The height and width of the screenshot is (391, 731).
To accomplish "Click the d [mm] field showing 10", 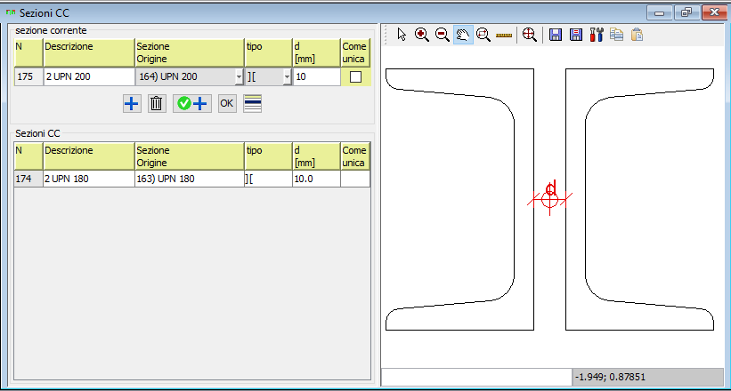I will [x=317, y=76].
